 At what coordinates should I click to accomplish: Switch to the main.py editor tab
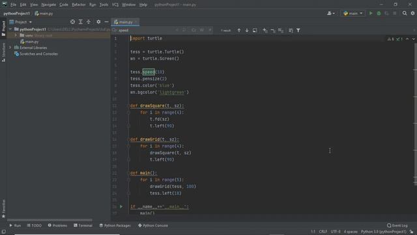coord(125,22)
